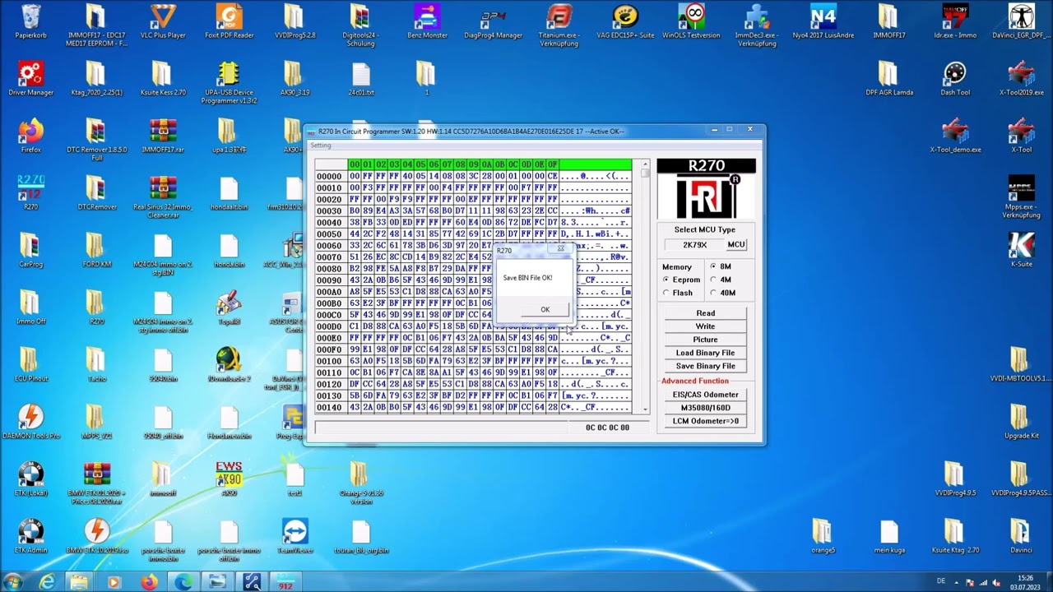Open Foxit PDF Reader shortcut

229,22
